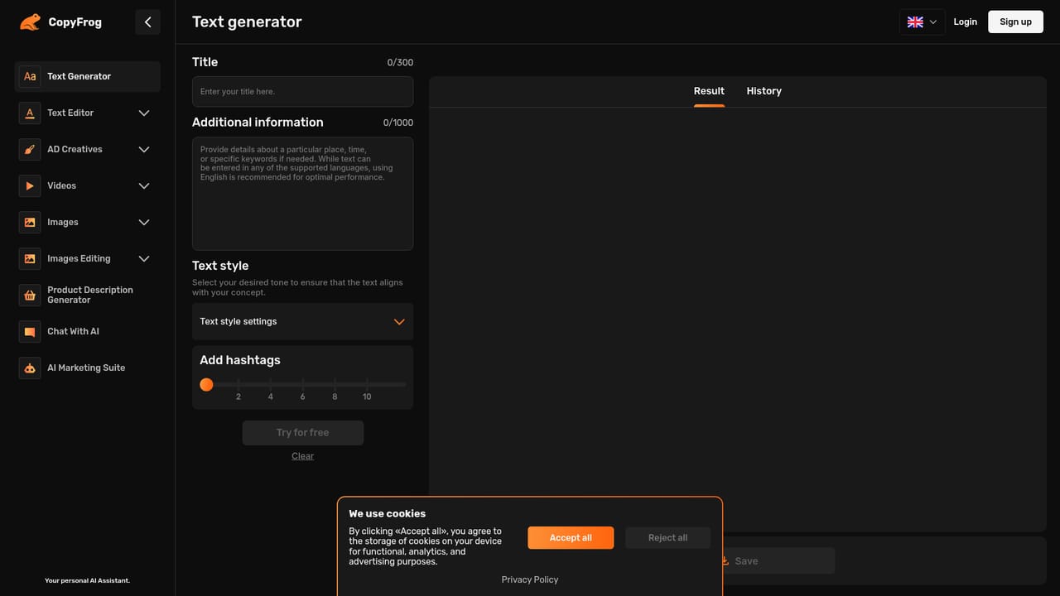Click the Text Editor sidebar icon
Screen dimensions: 1060x596
click(30, 113)
